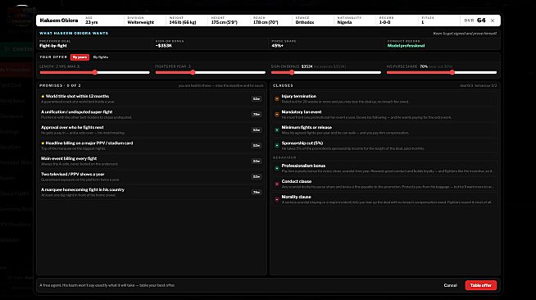Select the 'A marquee homecoming fight' promise
Viewport: 536px width, 300px height.
click(152, 192)
